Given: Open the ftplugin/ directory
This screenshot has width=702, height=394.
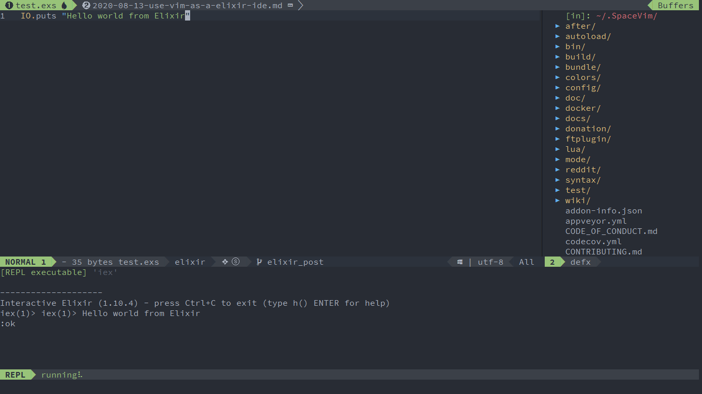Looking at the screenshot, I should coord(588,139).
